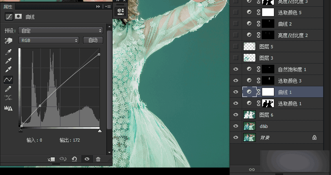Click the white point slider under histogram
331x175 pixels.
(100, 131)
